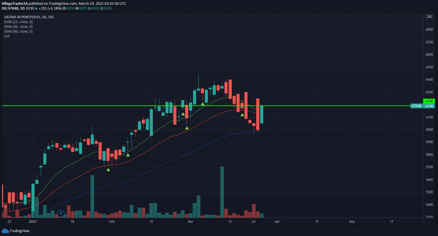Click the TradingView logo icon
The image size is (438, 236).
[x=5, y=231]
